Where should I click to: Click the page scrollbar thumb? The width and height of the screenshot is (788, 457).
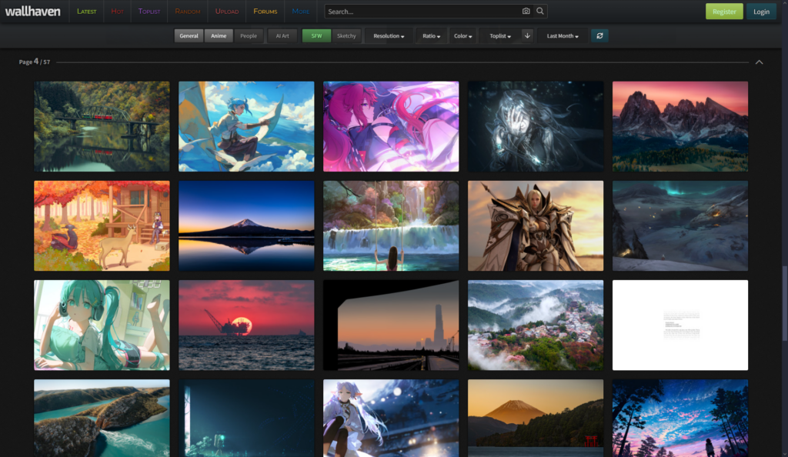coord(784,304)
